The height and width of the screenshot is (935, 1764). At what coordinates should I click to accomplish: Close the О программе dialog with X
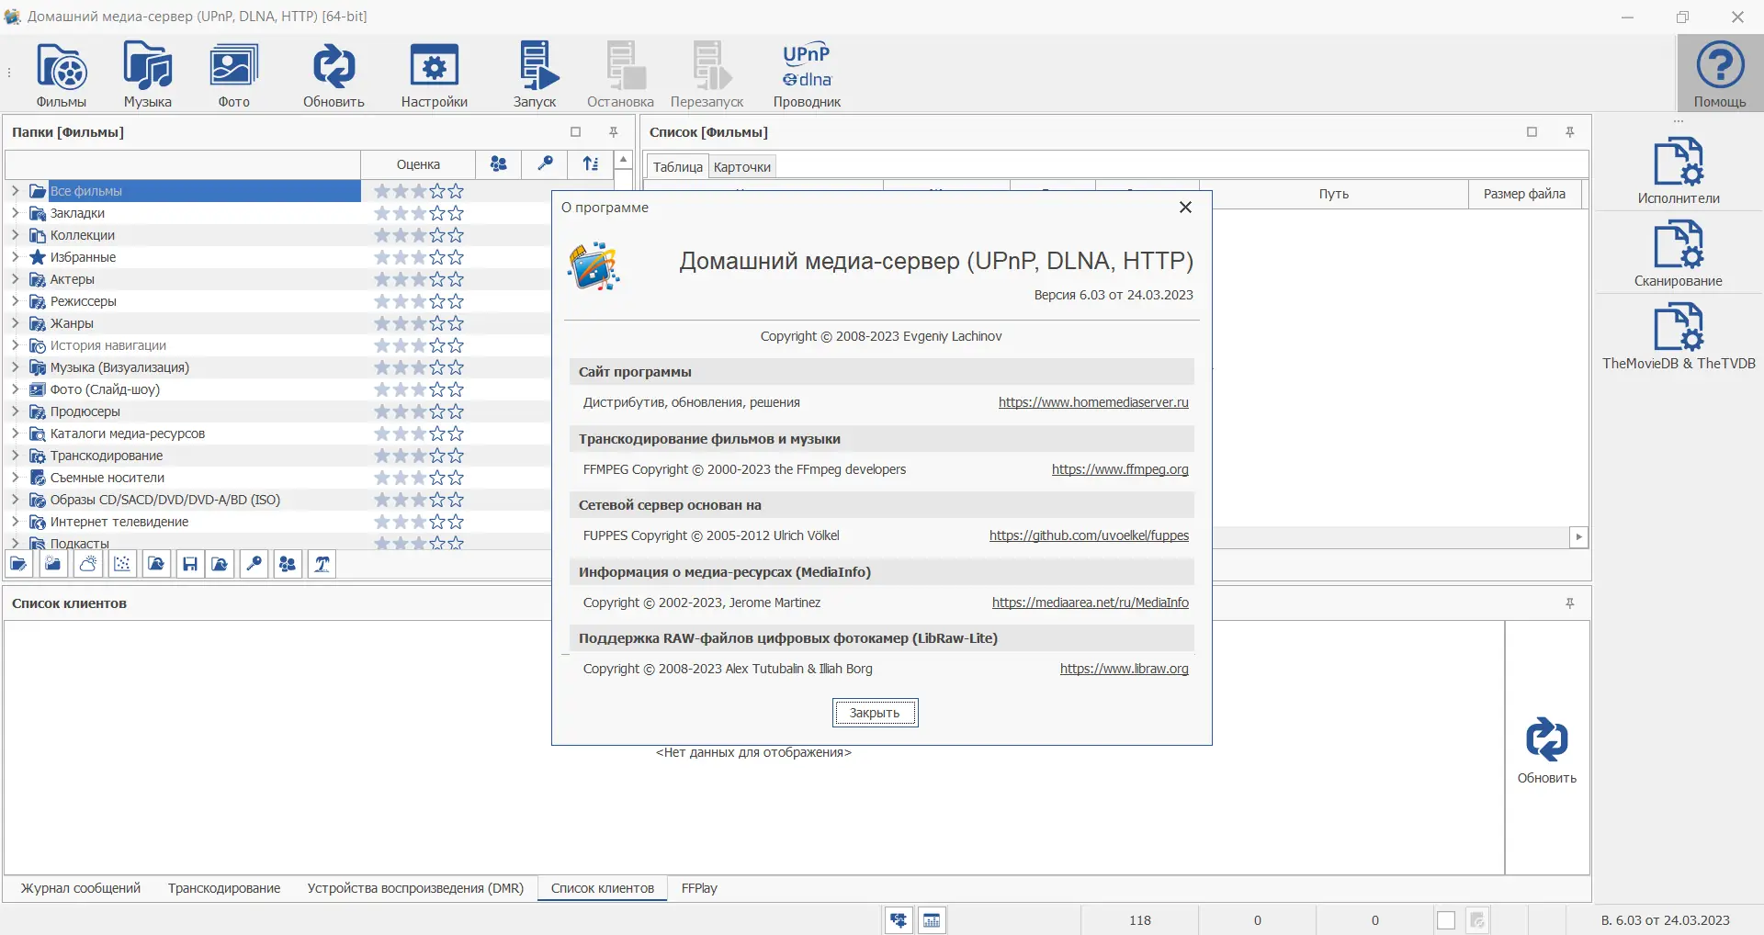click(1185, 208)
